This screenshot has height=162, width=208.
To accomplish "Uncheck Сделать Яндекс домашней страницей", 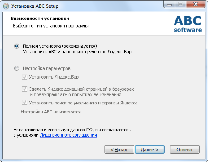I will pos(24,89).
